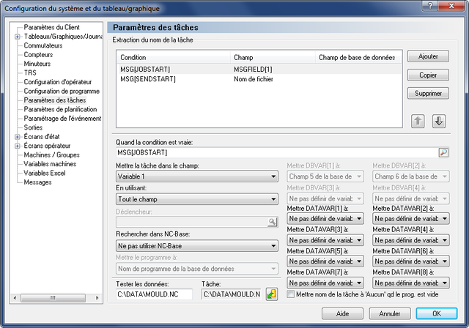The image size is (469, 328).
Task: Open the DATAVAR[3] dropdown
Action: (x=325, y=240)
